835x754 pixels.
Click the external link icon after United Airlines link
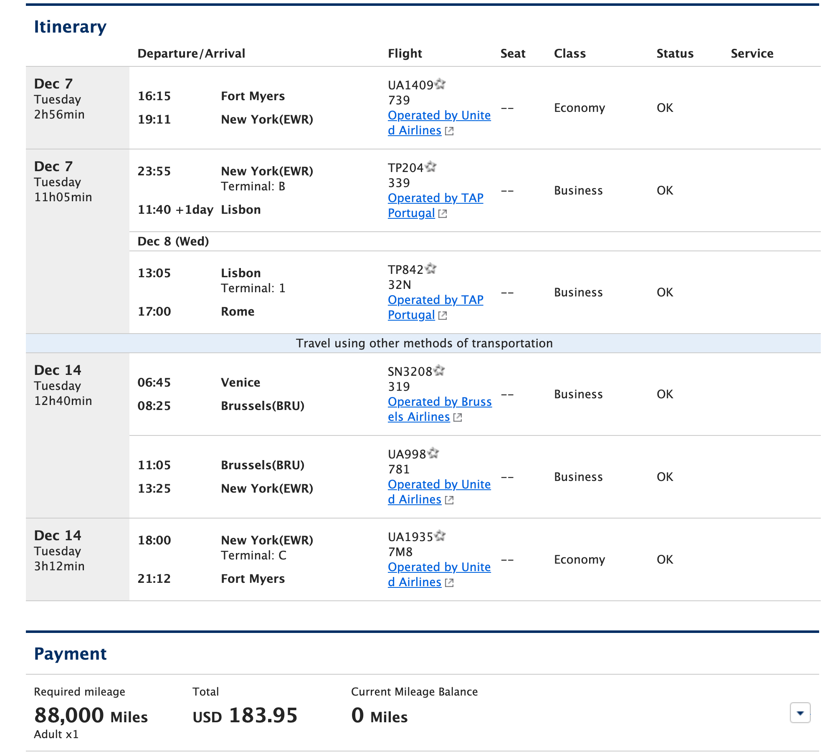pos(450,131)
